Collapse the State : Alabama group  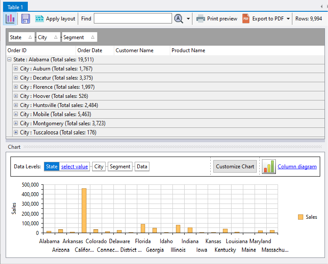(10, 60)
